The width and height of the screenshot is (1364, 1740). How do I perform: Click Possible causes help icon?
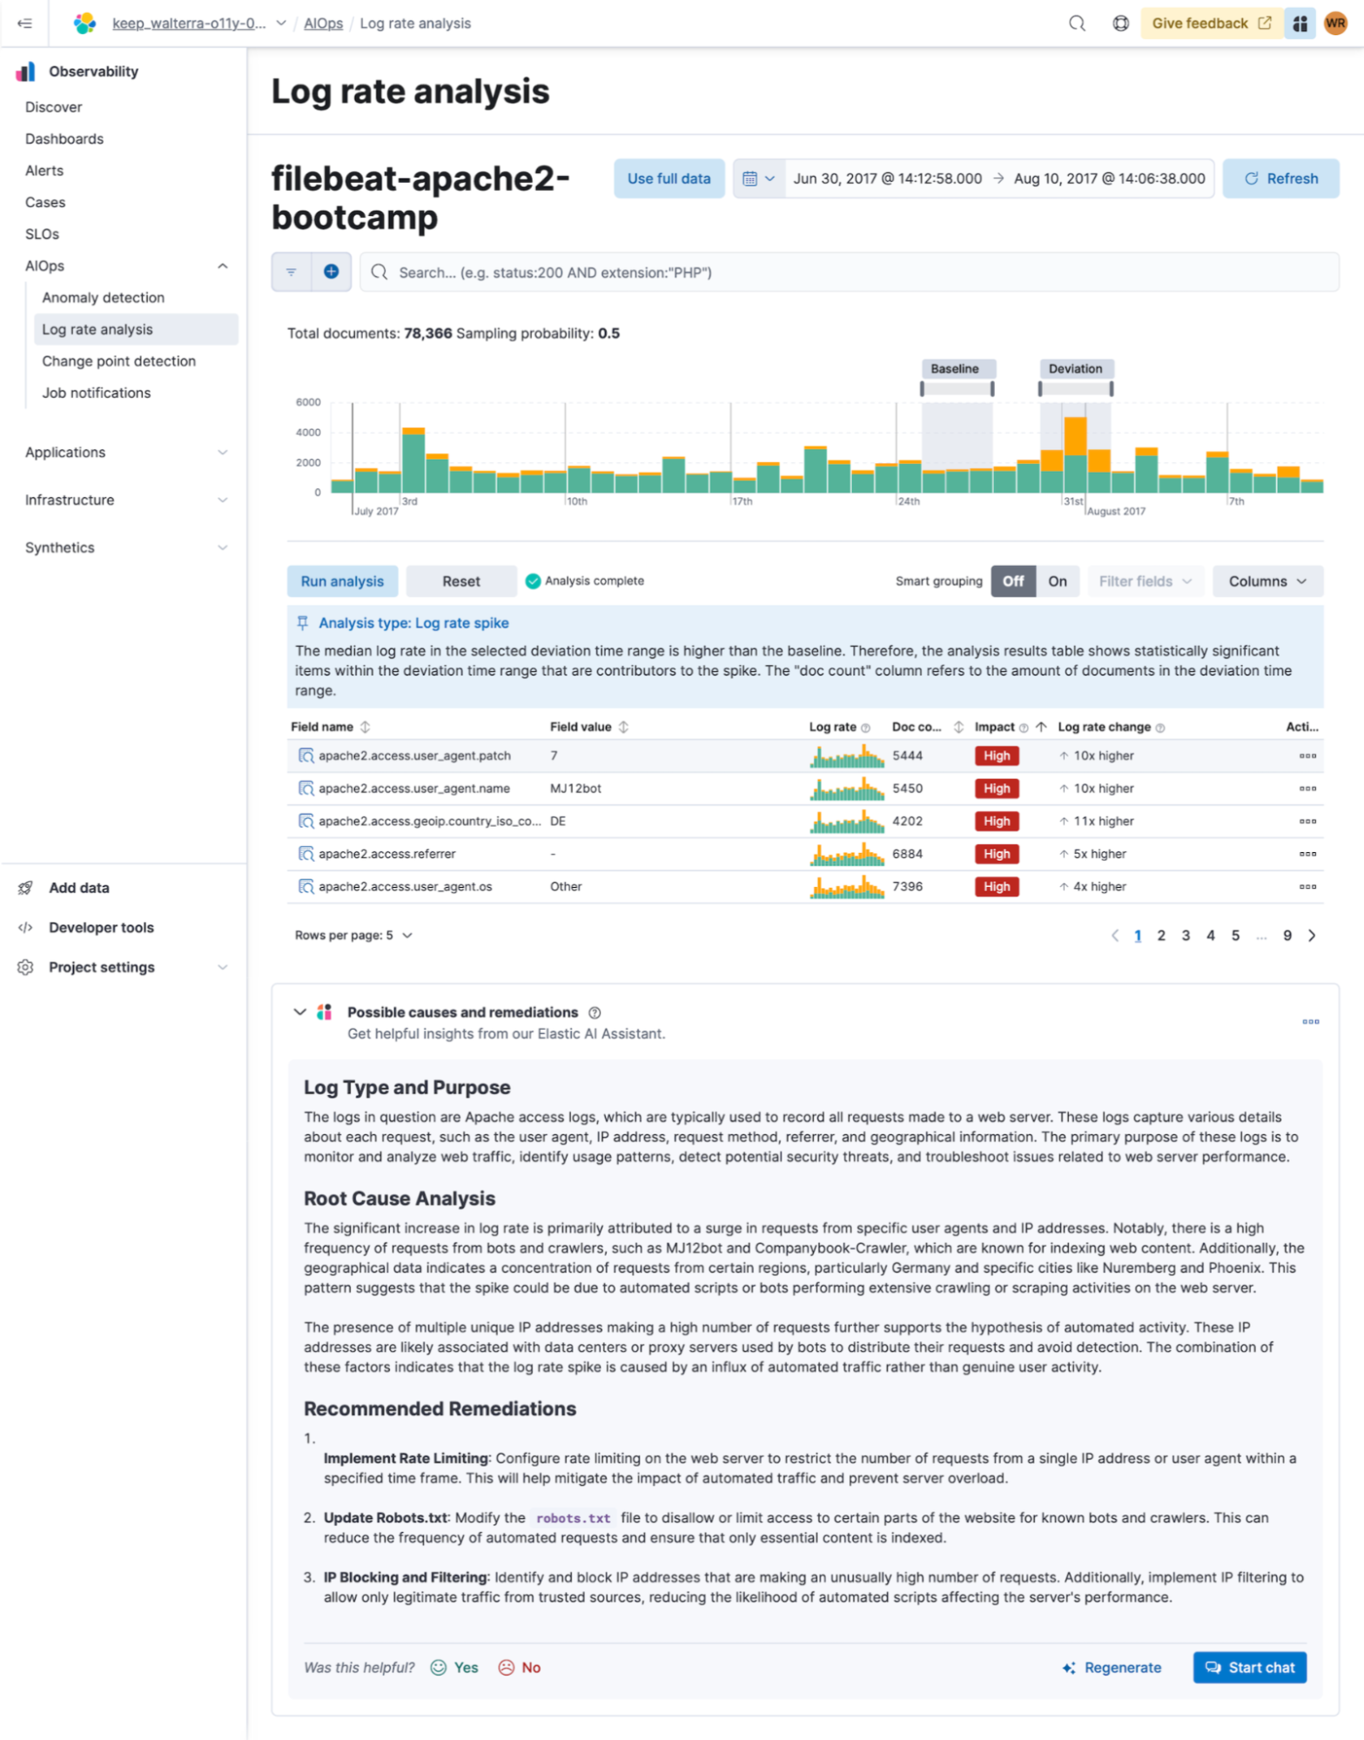[x=595, y=1012]
